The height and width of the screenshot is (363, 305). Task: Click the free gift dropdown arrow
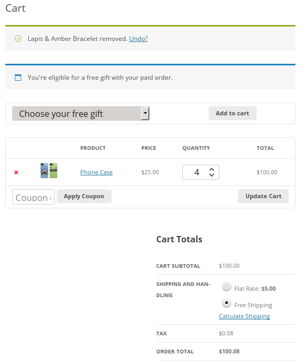point(145,113)
